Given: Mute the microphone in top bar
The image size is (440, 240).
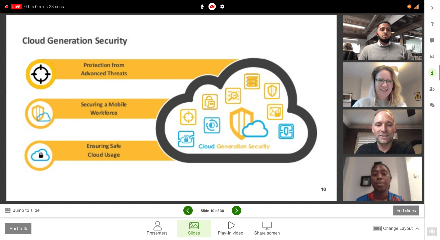Looking at the screenshot, I should tap(202, 7).
